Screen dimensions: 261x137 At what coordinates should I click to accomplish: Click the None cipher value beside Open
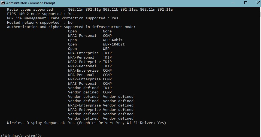click(107, 31)
